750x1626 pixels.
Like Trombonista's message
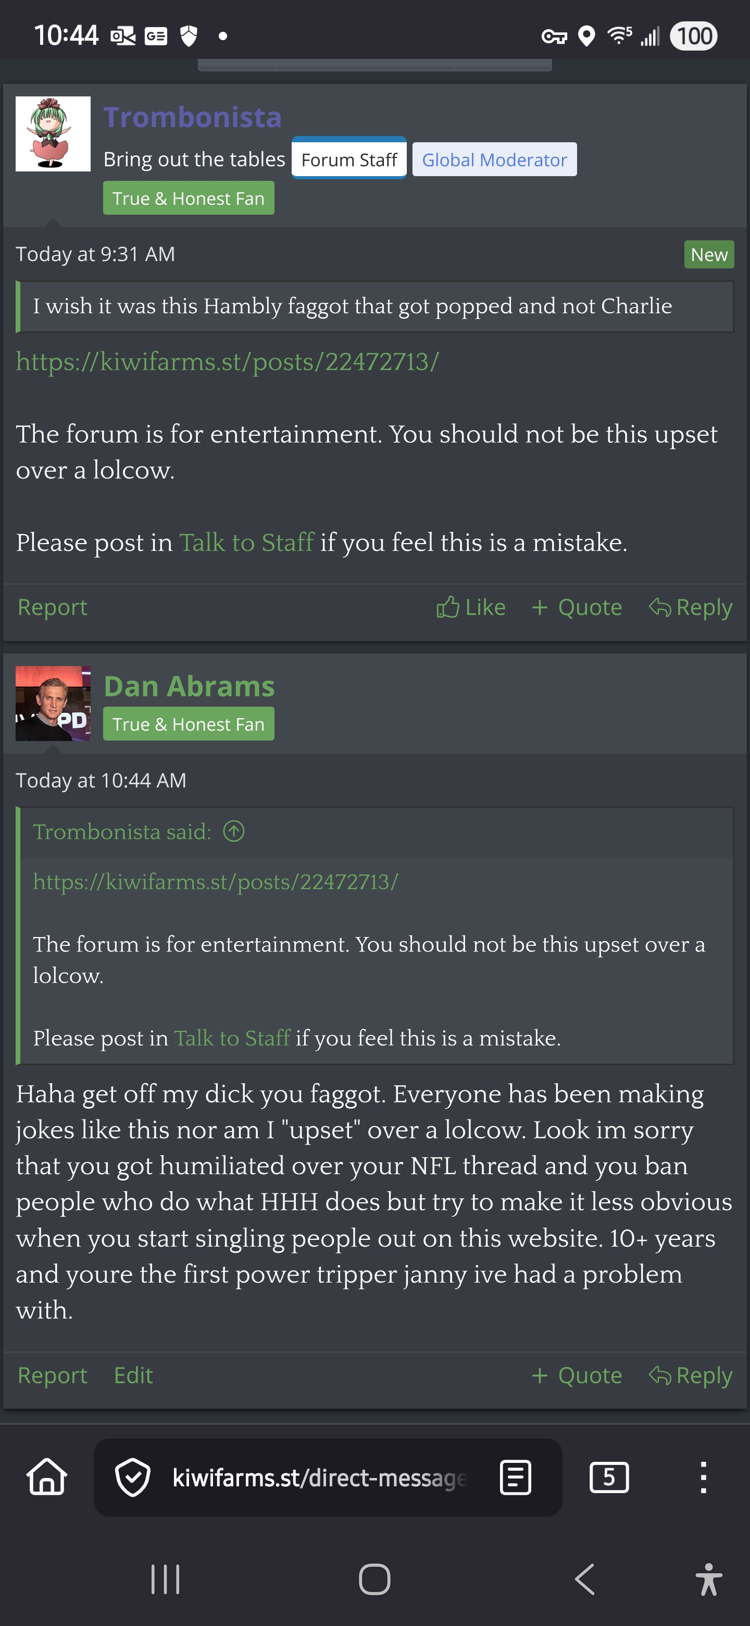(470, 607)
